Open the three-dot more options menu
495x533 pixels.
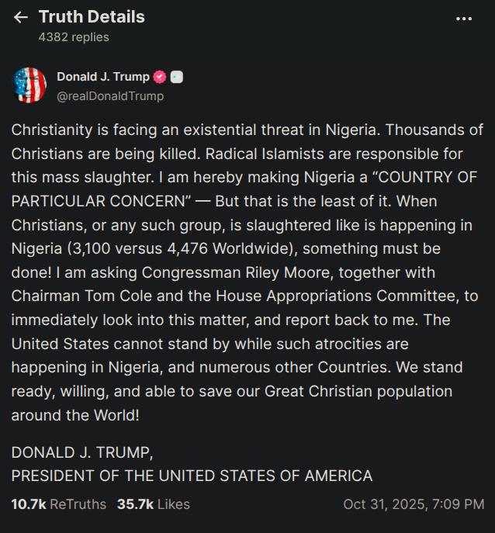click(464, 19)
